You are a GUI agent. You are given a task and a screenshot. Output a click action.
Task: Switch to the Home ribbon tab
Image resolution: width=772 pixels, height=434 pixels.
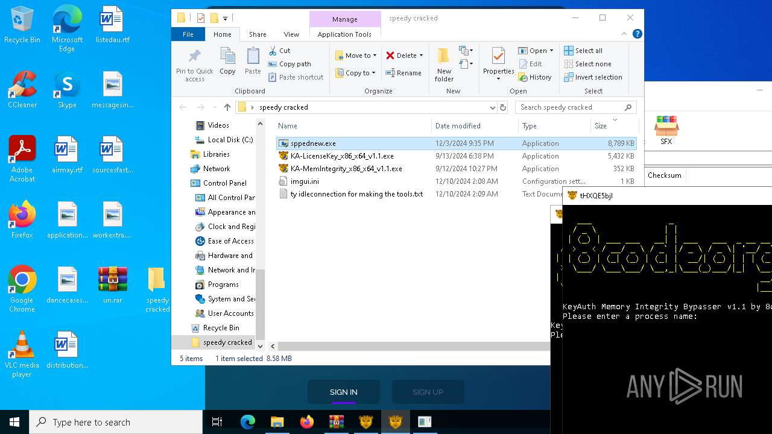pyautogui.click(x=222, y=34)
